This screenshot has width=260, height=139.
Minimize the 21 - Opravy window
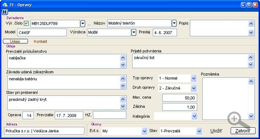[x=243, y=5]
